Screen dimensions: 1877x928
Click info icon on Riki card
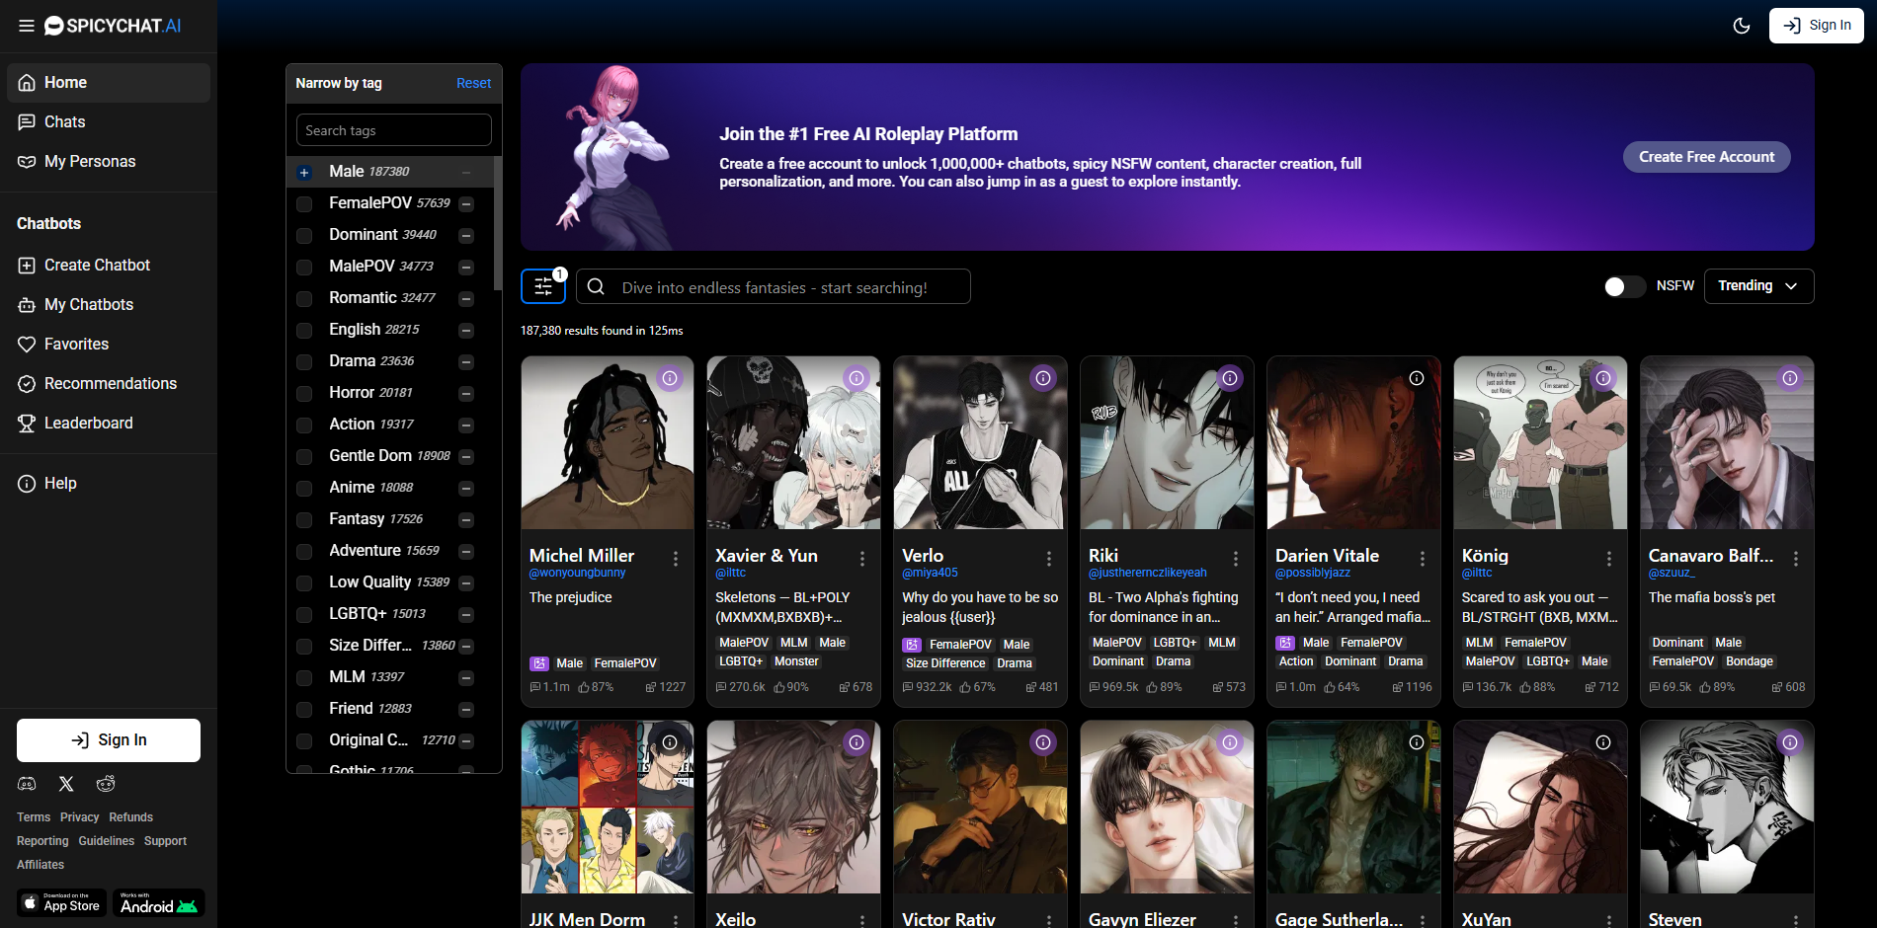tap(1230, 378)
